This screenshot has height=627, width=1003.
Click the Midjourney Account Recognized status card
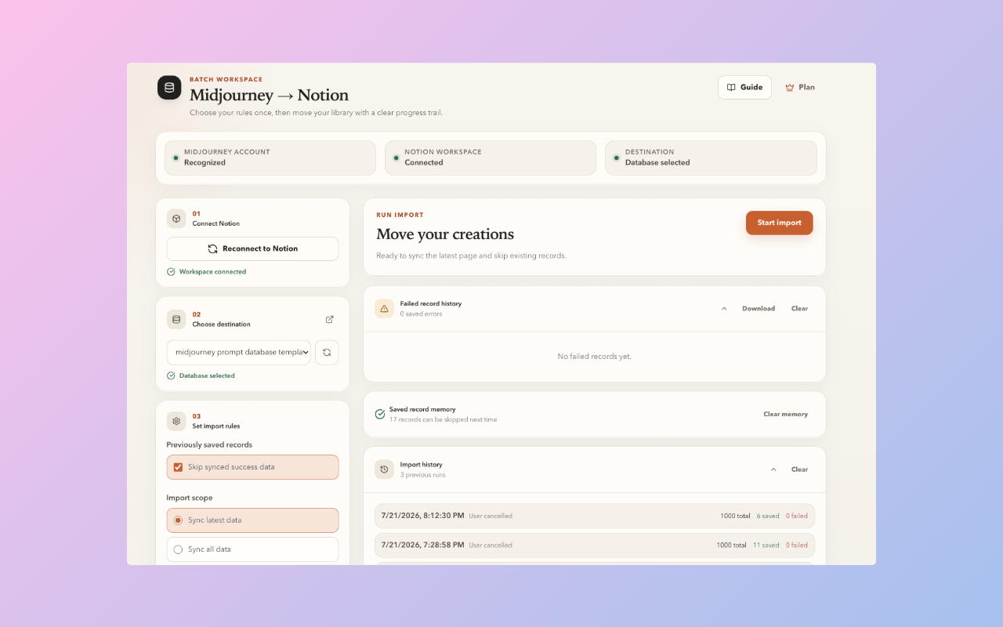click(x=270, y=158)
